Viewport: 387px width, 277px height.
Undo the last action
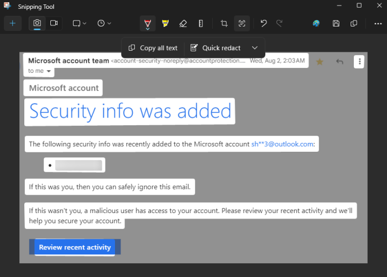pyautogui.click(x=264, y=24)
